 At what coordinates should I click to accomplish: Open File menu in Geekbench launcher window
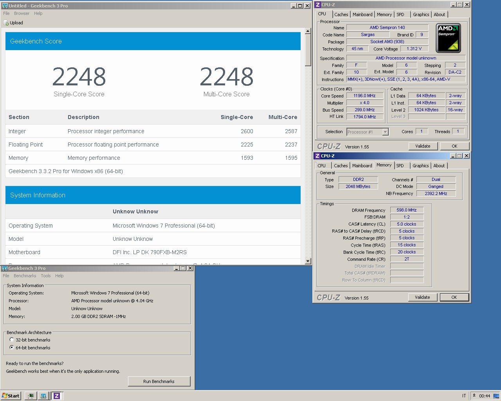pos(6,276)
